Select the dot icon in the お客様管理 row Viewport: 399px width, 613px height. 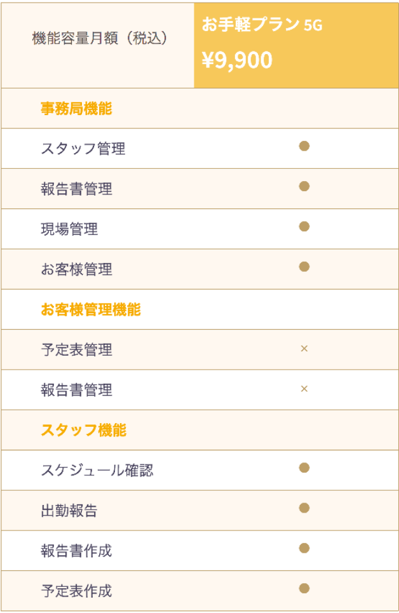(x=304, y=267)
